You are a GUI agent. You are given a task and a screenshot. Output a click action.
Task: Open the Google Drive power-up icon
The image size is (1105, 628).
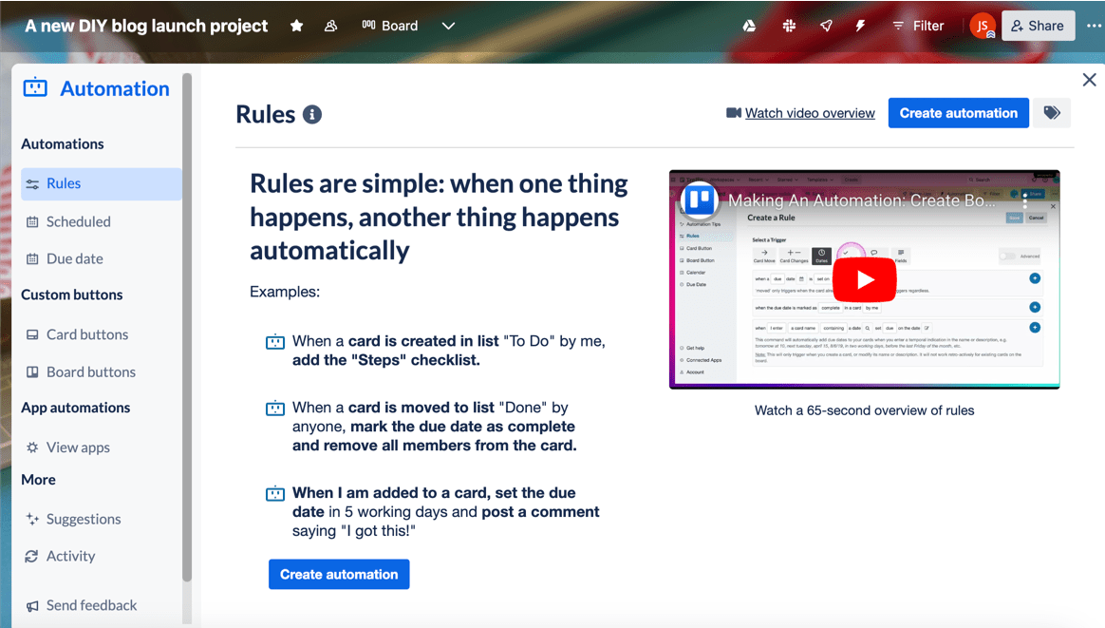coord(749,26)
